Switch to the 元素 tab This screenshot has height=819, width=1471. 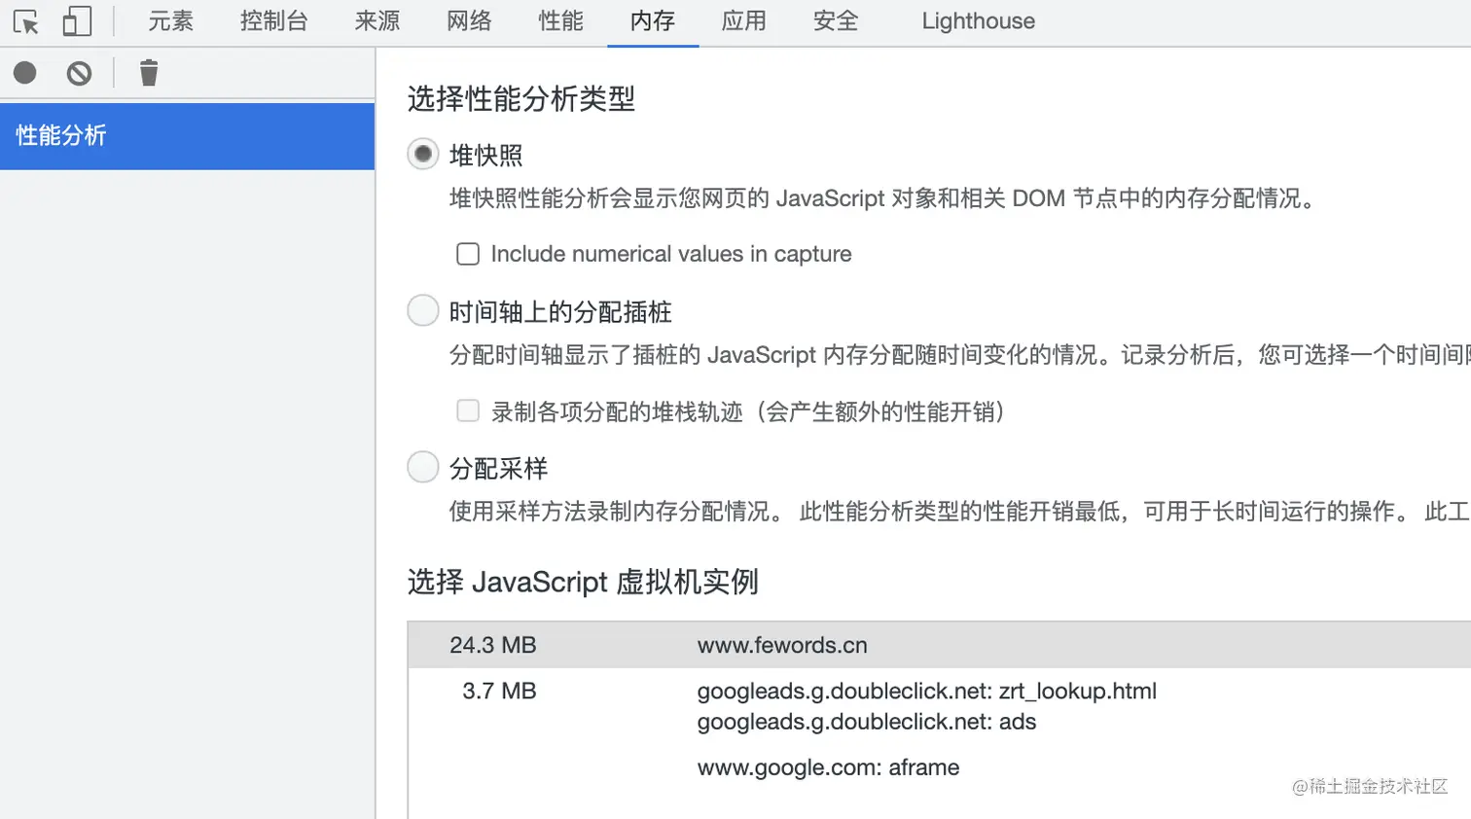(170, 20)
